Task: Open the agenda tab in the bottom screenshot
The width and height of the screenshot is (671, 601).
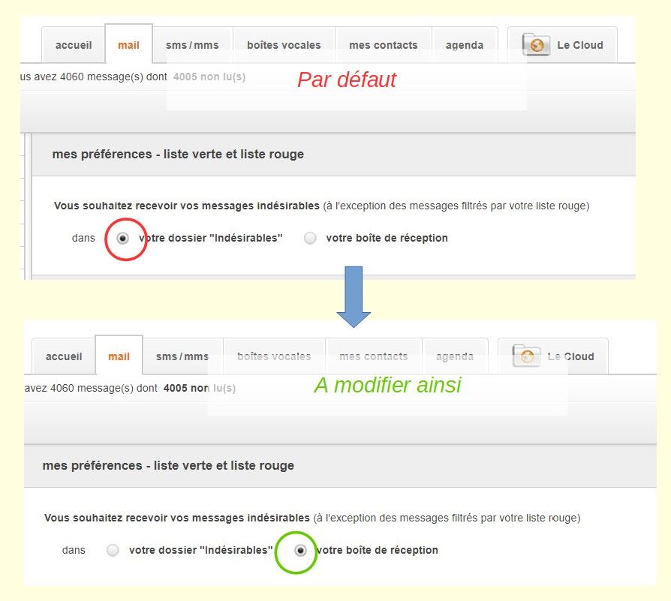Action: [x=455, y=356]
